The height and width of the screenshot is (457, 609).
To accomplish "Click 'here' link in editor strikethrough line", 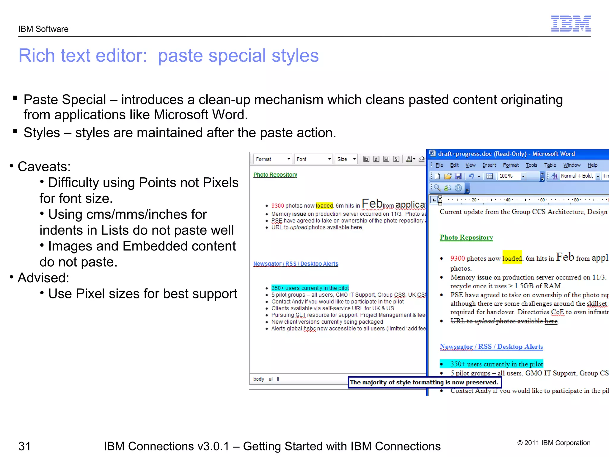I will tap(356, 227).
